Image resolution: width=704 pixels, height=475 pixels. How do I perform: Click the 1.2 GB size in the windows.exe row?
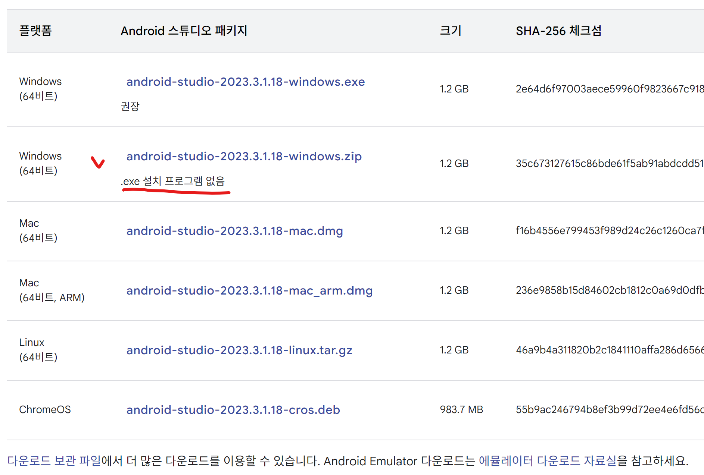click(x=454, y=89)
